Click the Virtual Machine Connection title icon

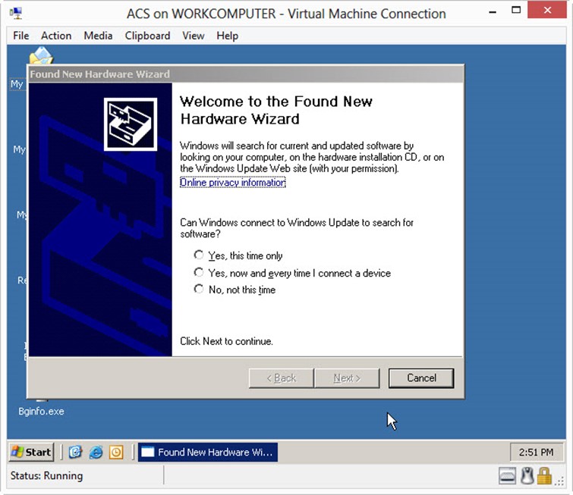(16, 14)
